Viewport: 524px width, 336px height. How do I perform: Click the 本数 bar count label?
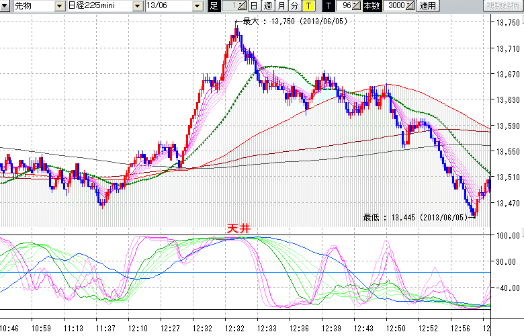[x=371, y=6]
